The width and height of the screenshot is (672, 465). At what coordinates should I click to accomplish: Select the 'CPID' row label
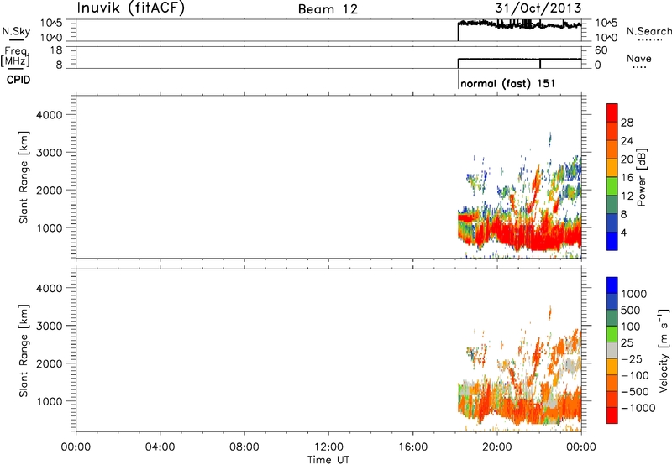[18, 80]
